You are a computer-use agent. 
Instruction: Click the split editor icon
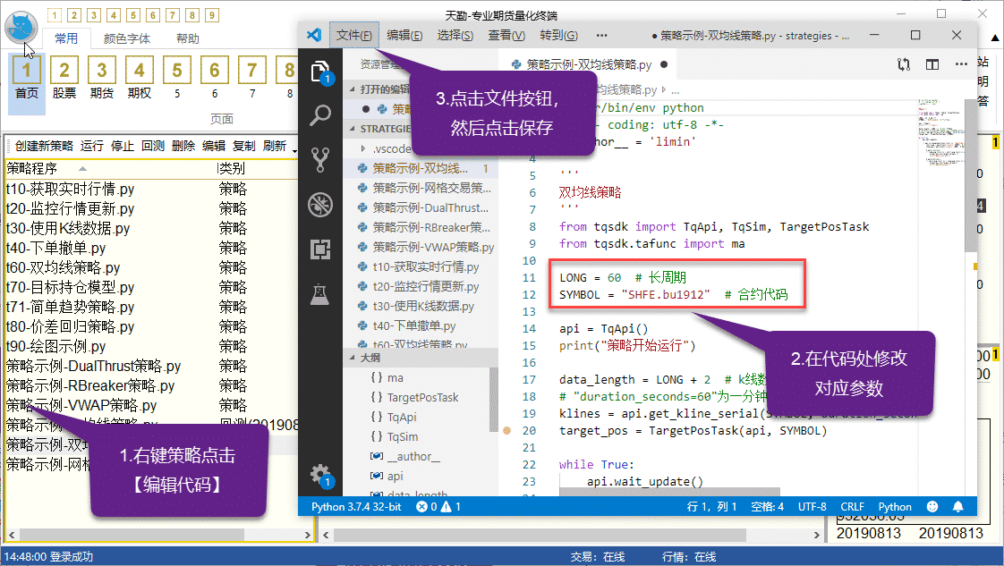[x=932, y=64]
